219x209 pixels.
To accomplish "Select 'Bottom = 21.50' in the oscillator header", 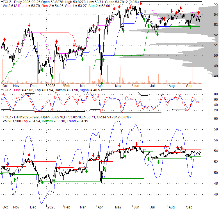I will point(66,90).
